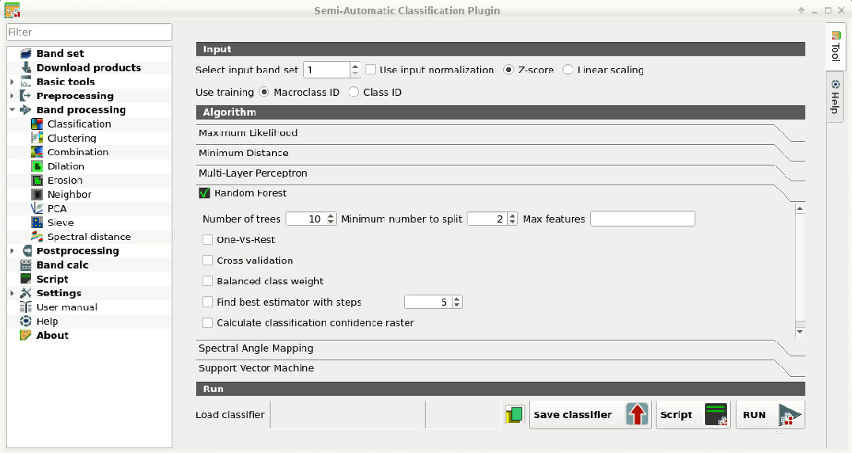Click the Max features input field
The image size is (852, 453).
(x=642, y=219)
